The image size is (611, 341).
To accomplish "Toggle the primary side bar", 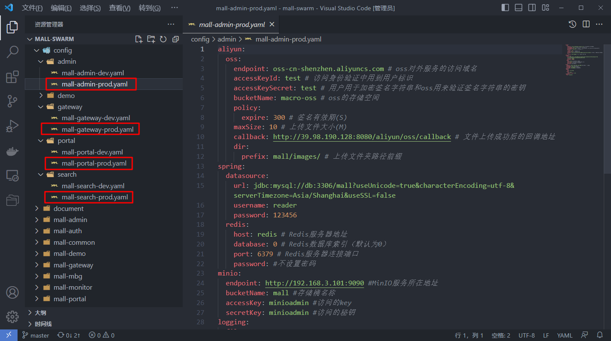I will [x=505, y=8].
